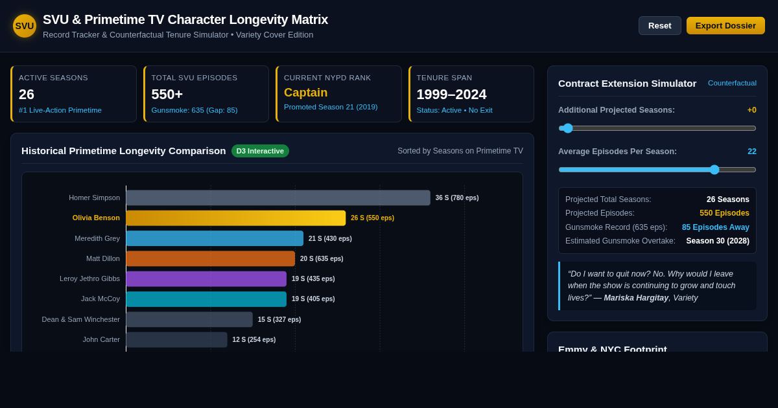Select the Olivia Benson gold bar

(236, 218)
